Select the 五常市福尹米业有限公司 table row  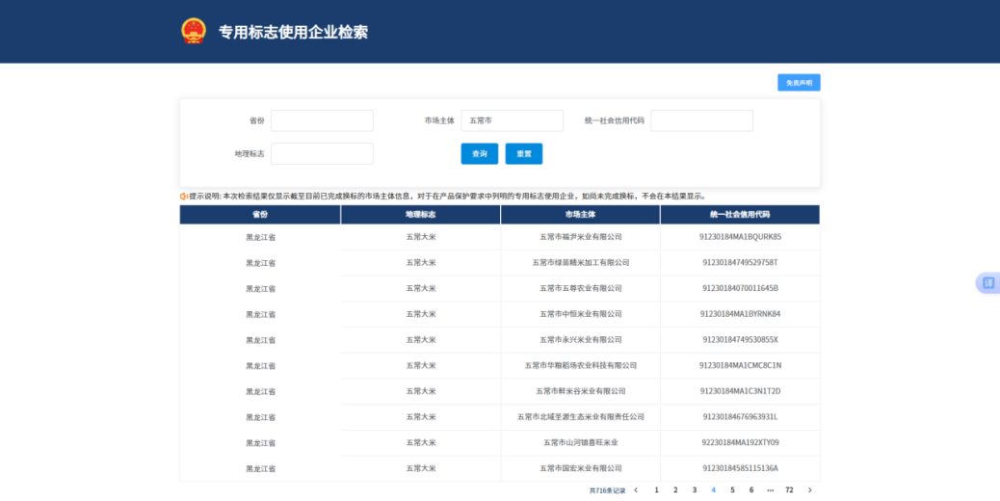(580, 237)
